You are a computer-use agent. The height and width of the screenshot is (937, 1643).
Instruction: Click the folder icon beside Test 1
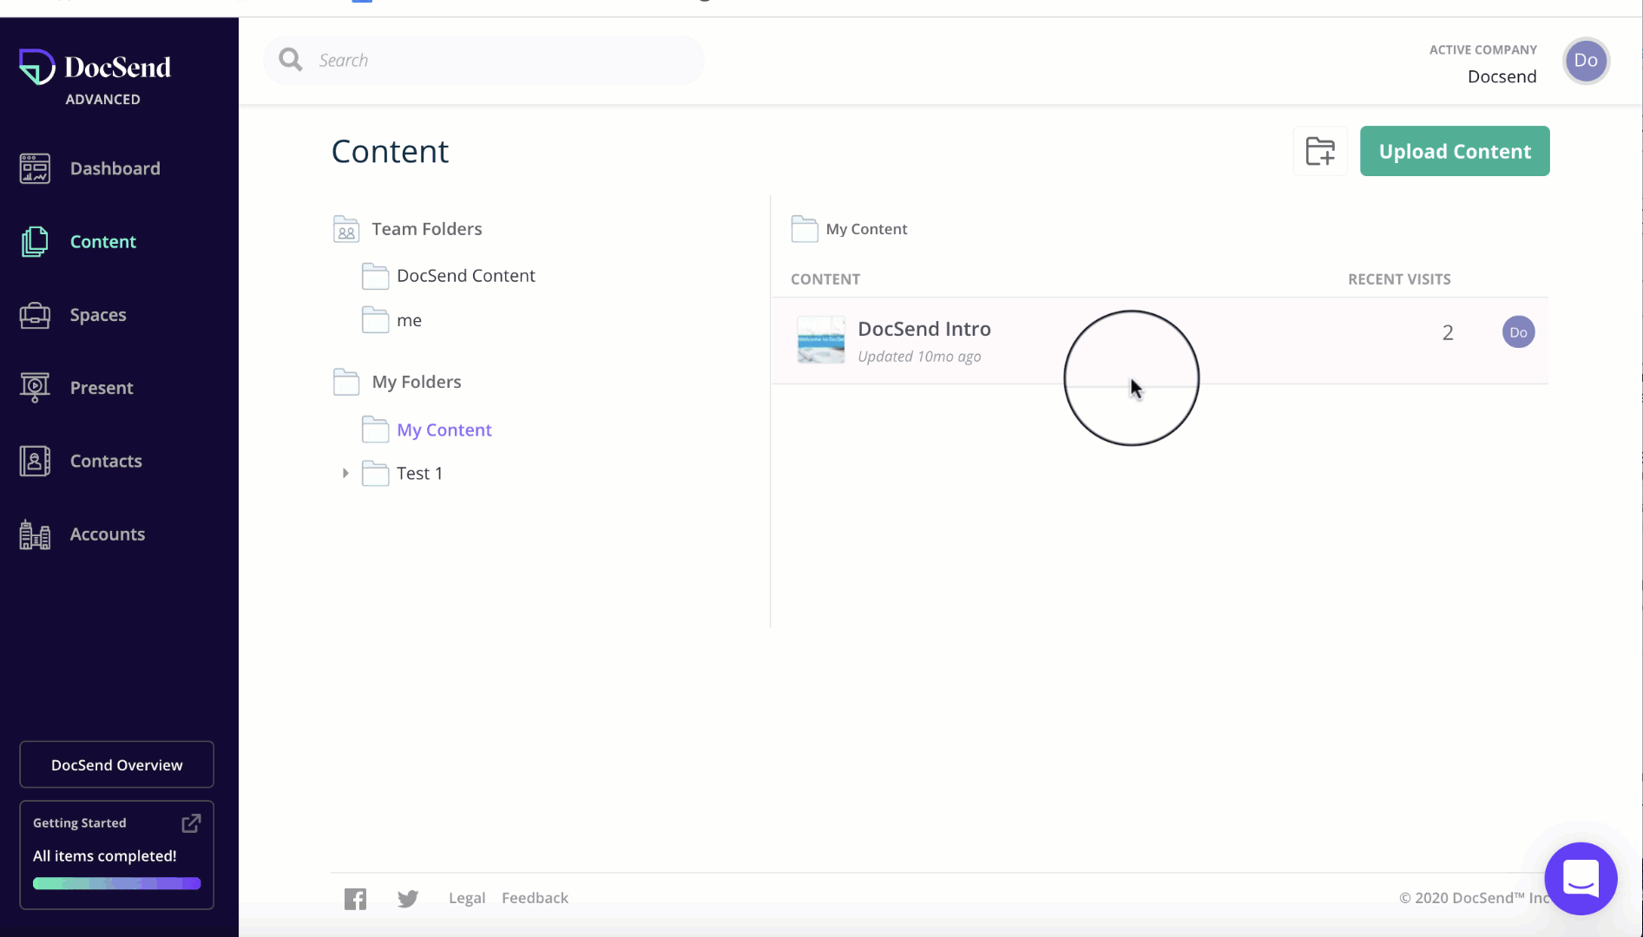coord(375,473)
